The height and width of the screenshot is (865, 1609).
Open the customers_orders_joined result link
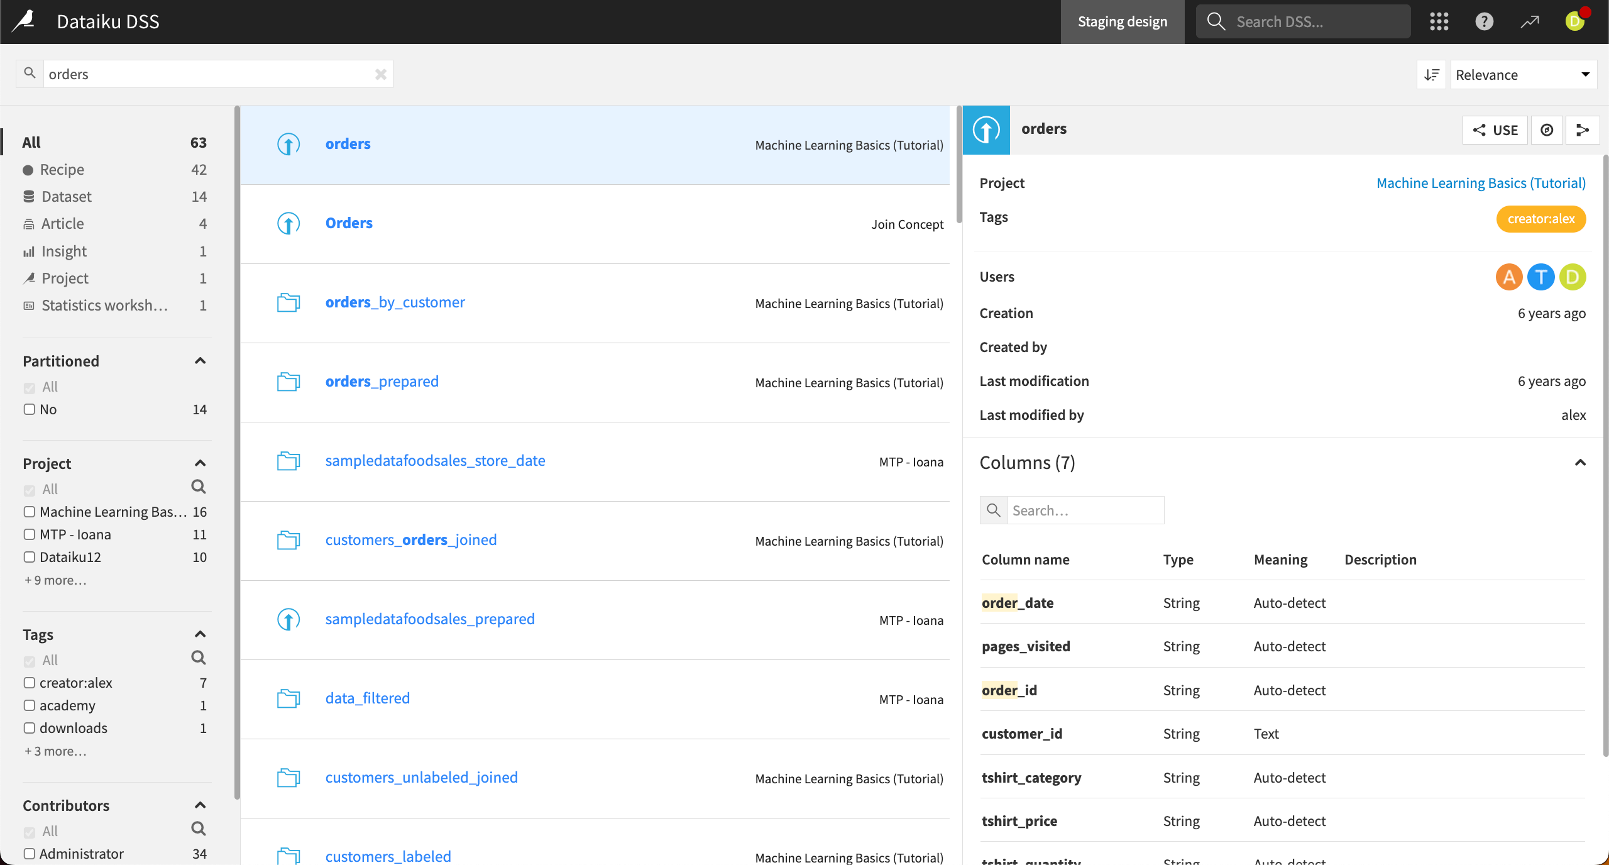410,540
